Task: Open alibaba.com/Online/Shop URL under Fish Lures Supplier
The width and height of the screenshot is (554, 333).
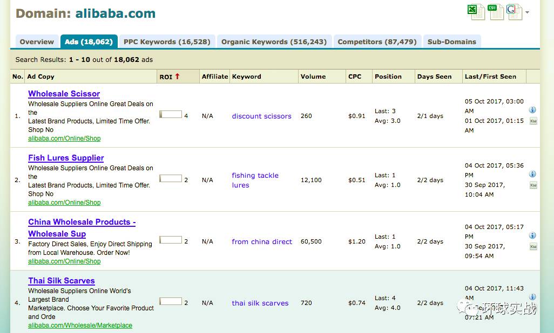Action: pos(64,203)
